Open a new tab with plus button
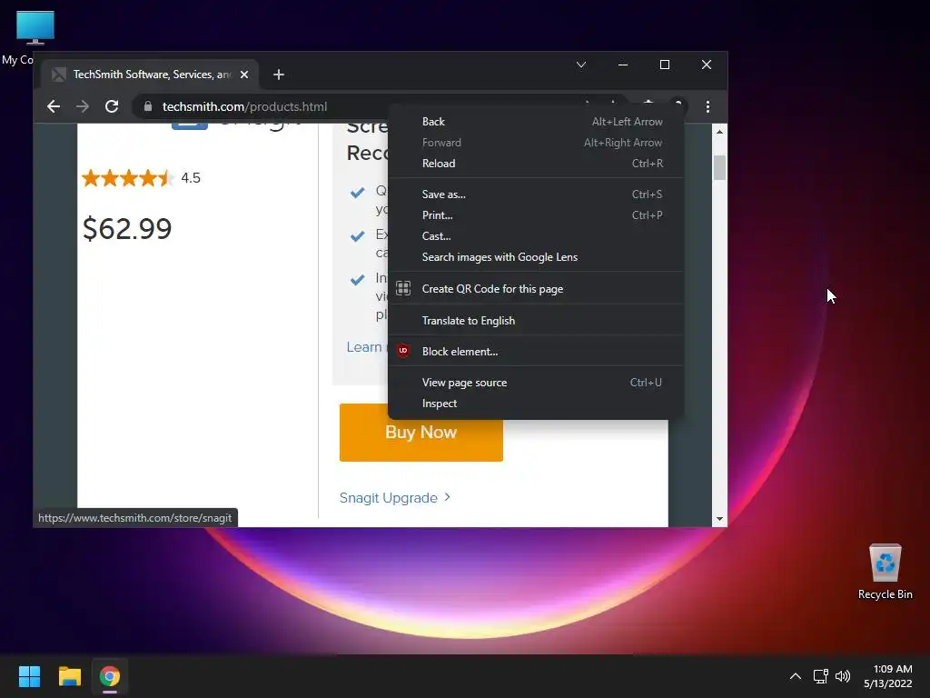 coord(278,75)
